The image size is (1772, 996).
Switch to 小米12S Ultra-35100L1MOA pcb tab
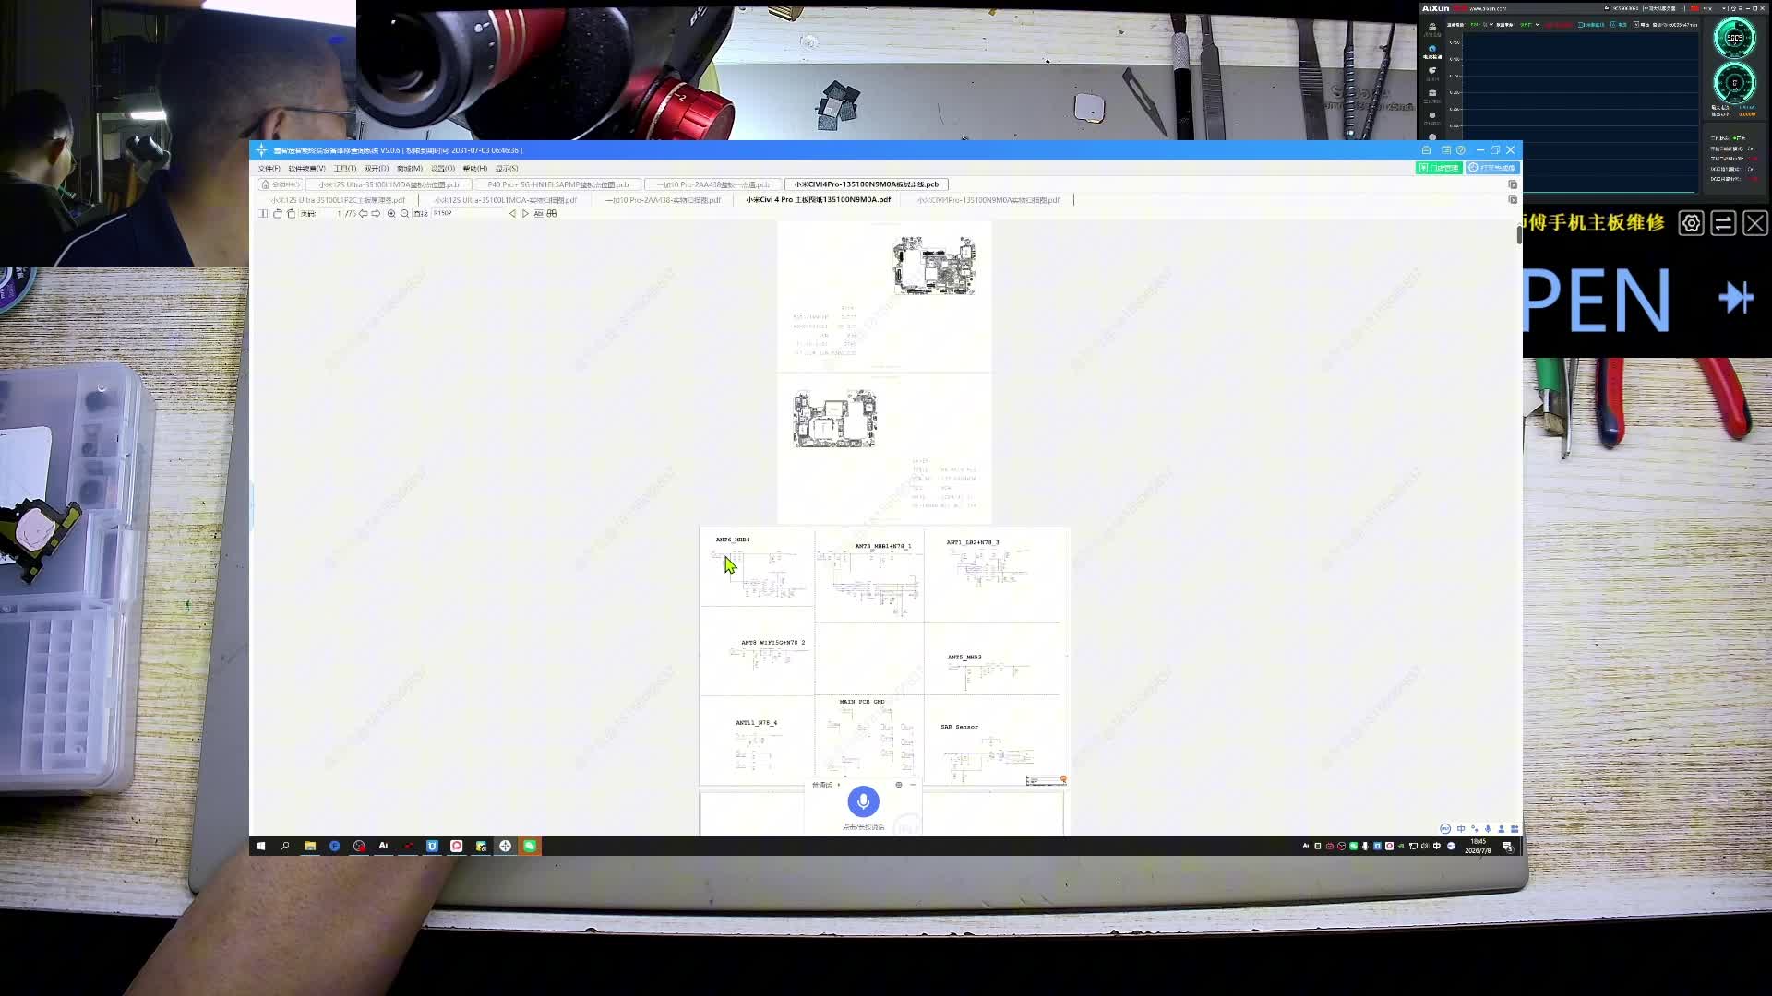[389, 184]
